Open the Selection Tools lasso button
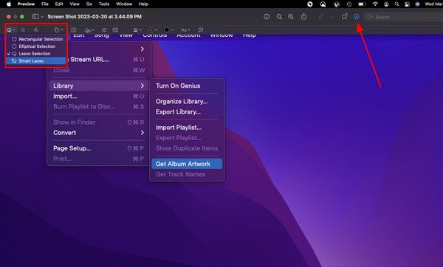Viewport: 443px width, 267px height. point(10,30)
